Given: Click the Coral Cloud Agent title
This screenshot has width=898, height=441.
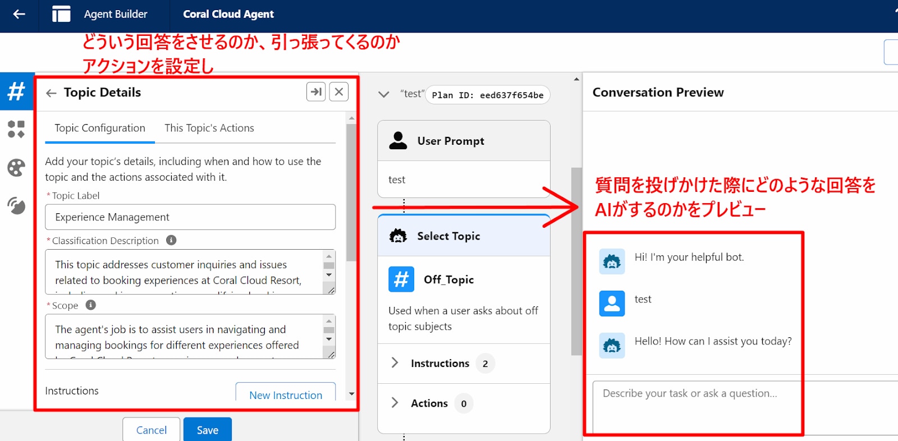Looking at the screenshot, I should (x=228, y=14).
